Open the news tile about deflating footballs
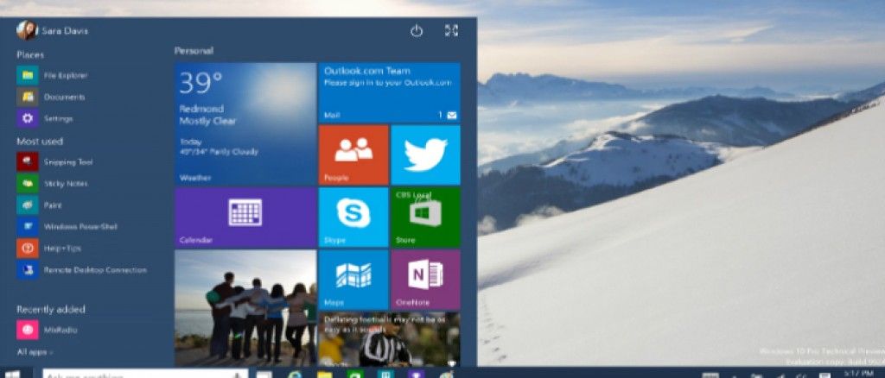 click(390, 340)
